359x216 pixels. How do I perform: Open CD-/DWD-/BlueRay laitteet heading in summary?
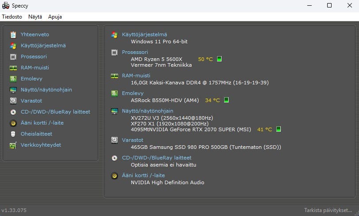coord(157,158)
